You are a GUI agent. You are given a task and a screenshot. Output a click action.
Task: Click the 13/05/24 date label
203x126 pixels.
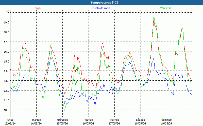[x=10, y=123]
